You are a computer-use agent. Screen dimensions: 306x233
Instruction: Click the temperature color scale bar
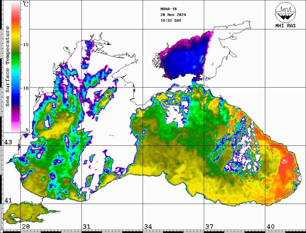coord(16,67)
